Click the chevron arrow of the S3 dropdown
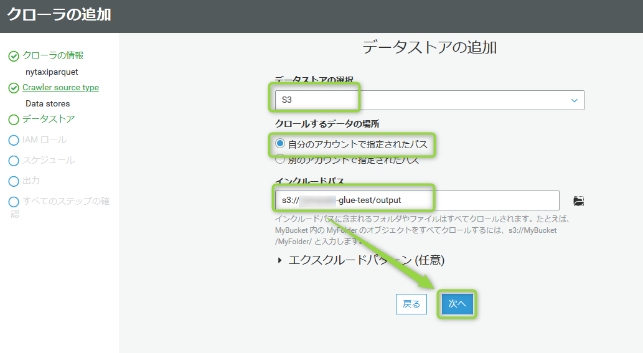Viewport: 643px width, 353px height. tap(575, 100)
